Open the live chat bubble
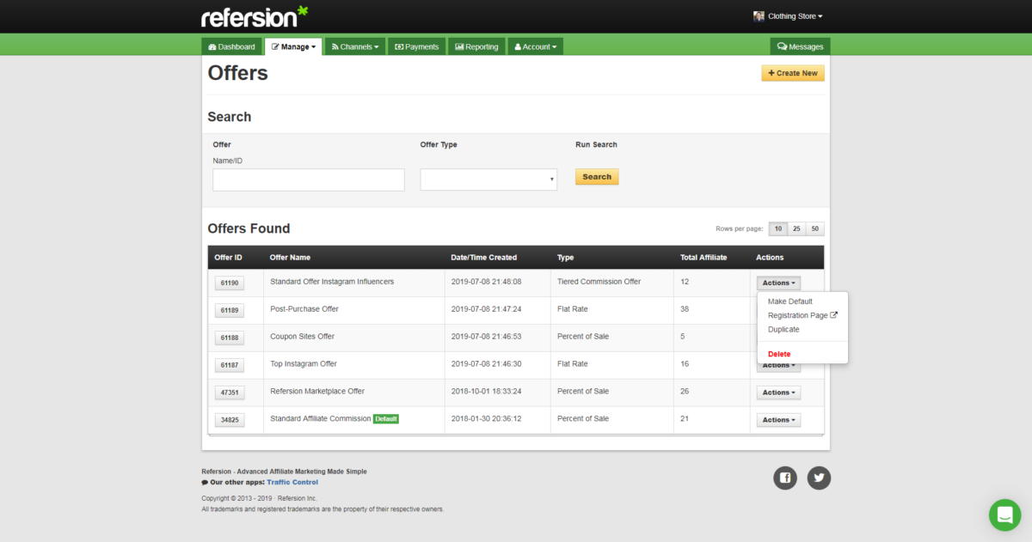Viewport: 1032px width, 542px height. click(1004, 515)
